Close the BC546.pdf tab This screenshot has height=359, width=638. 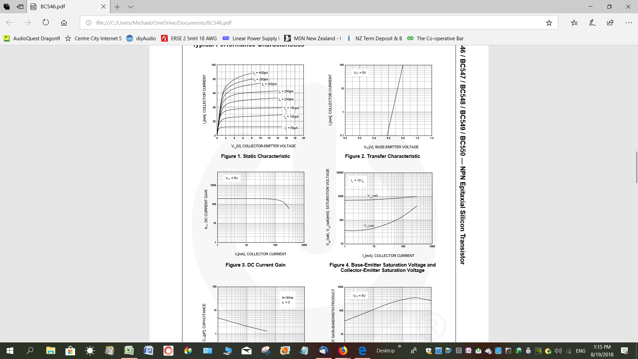103,7
